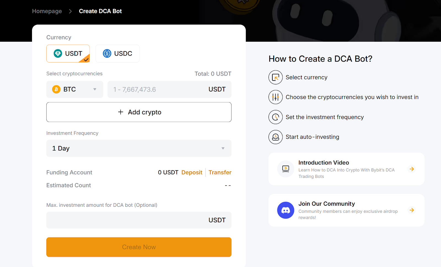Image resolution: width=441 pixels, height=267 pixels.
Task: Click the arrow on Introduction Video card
Action: tap(412, 169)
